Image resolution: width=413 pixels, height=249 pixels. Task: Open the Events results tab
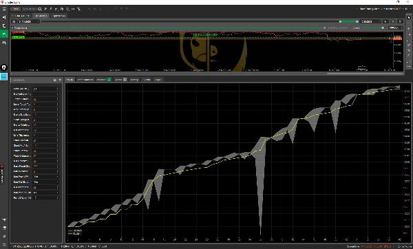click(x=147, y=80)
